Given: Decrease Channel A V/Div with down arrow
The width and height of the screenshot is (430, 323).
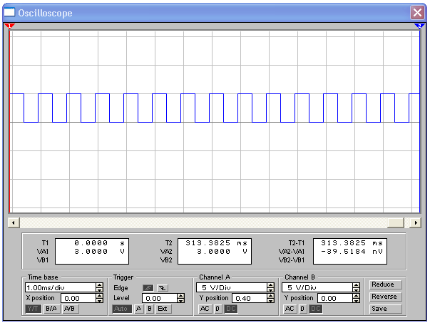Looking at the screenshot, I should tap(271, 289).
